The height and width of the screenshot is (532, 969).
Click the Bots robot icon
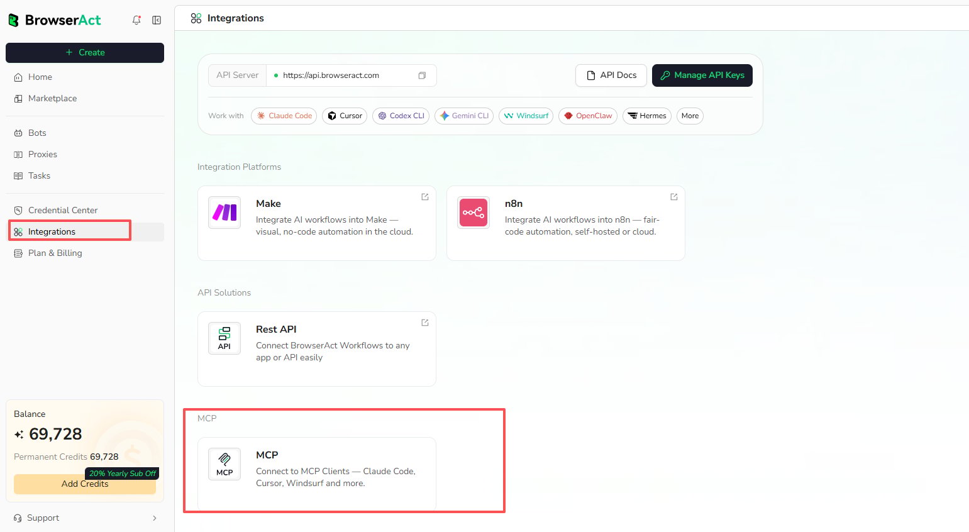pyautogui.click(x=18, y=133)
